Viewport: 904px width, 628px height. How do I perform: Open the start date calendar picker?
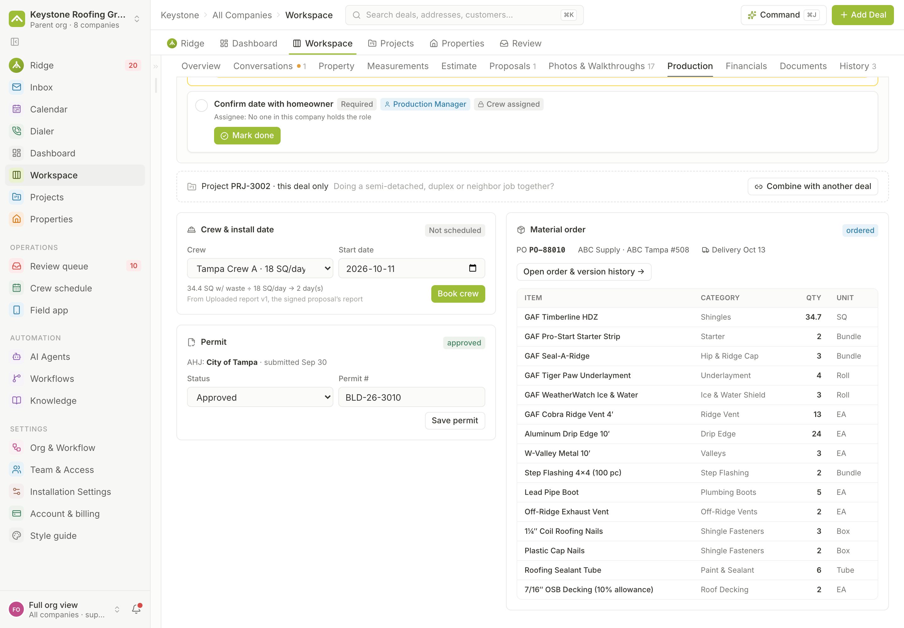click(472, 268)
